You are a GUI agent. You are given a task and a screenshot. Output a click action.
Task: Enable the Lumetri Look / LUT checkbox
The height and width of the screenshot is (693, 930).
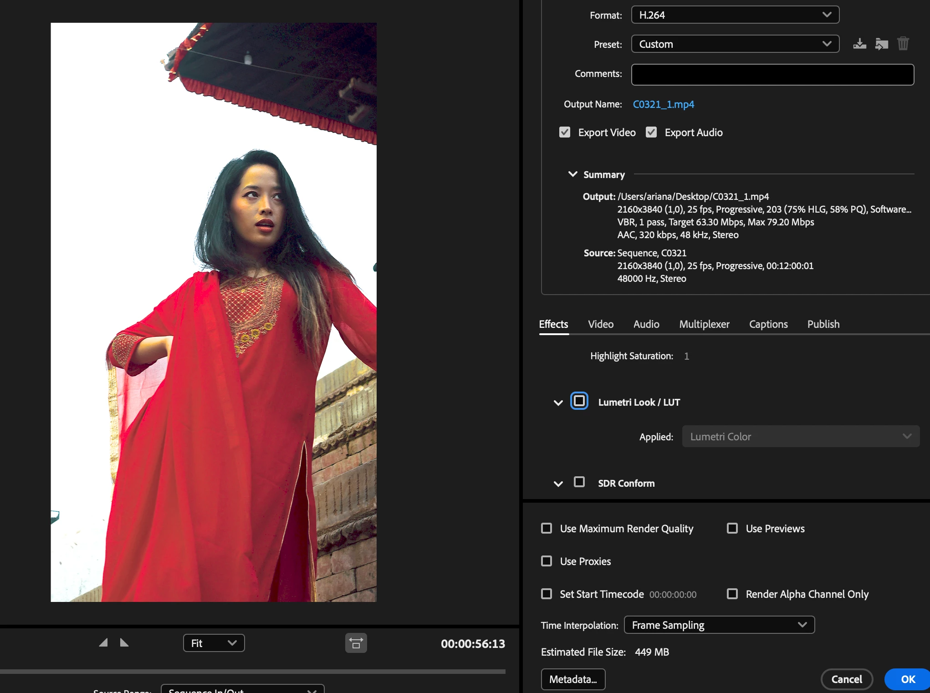pyautogui.click(x=579, y=401)
